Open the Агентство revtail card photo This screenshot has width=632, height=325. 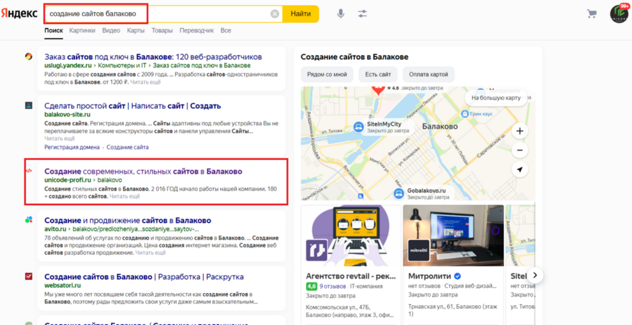(351, 236)
